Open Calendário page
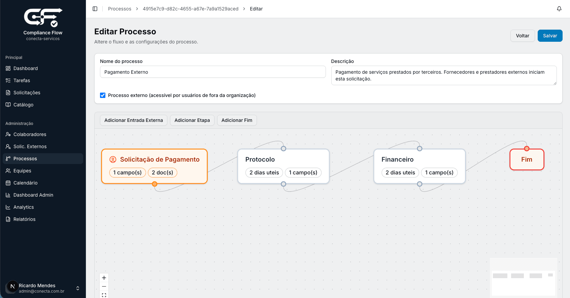Image resolution: width=570 pixels, height=298 pixels. tap(43, 183)
